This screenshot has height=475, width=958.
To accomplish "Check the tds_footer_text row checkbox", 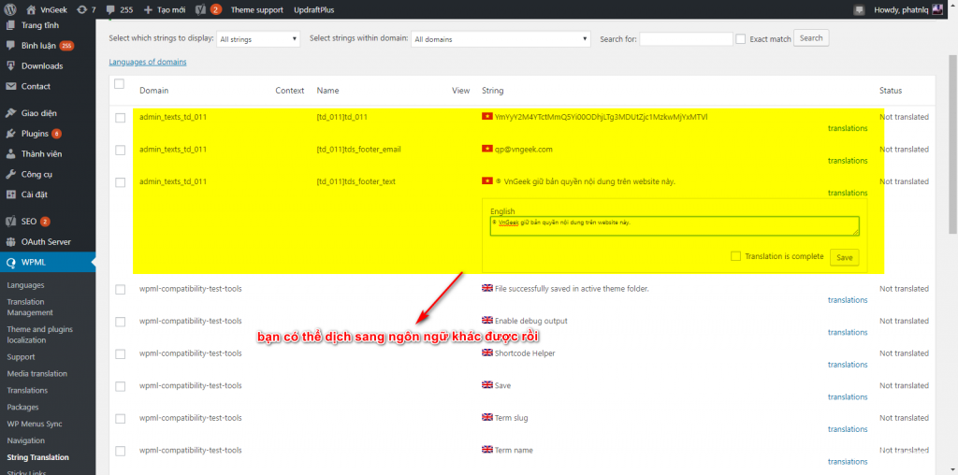I will tap(121, 182).
